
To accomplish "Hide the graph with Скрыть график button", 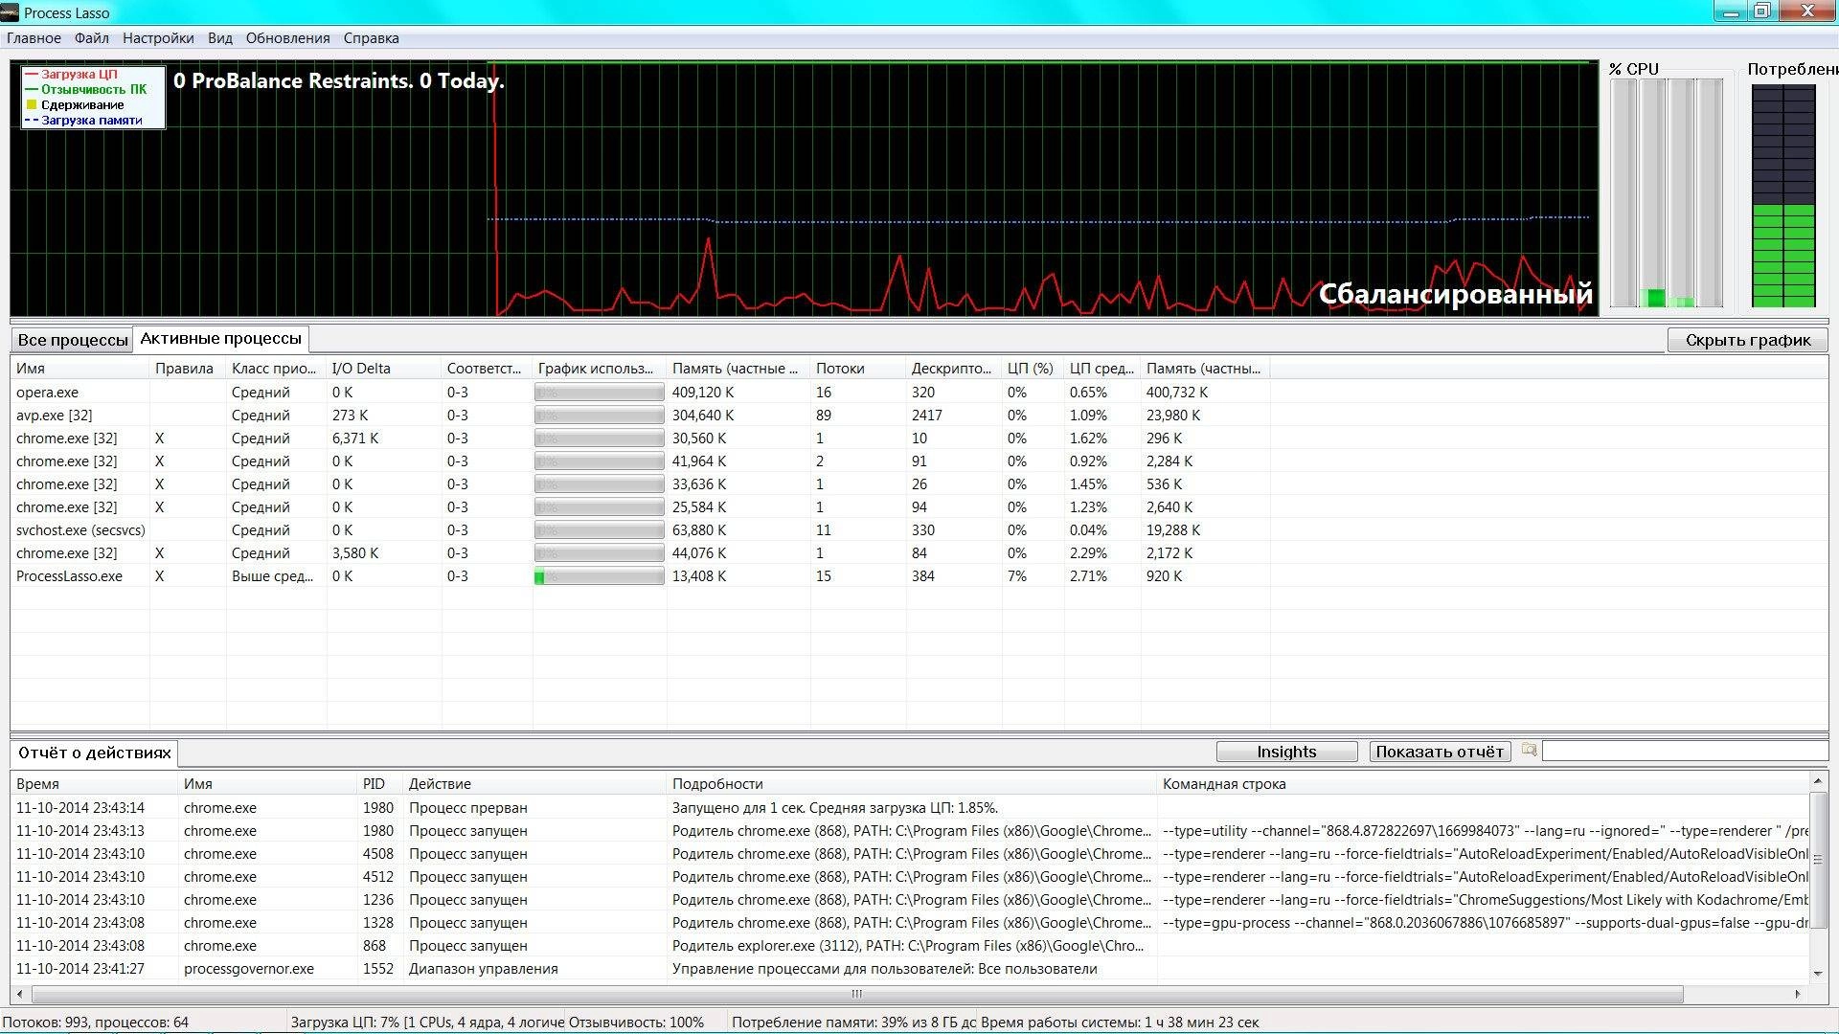I will (x=1747, y=340).
